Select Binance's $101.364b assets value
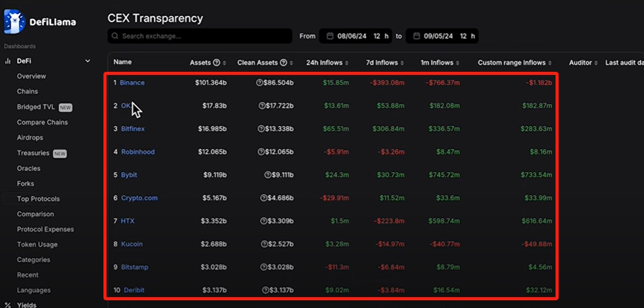 click(x=211, y=83)
